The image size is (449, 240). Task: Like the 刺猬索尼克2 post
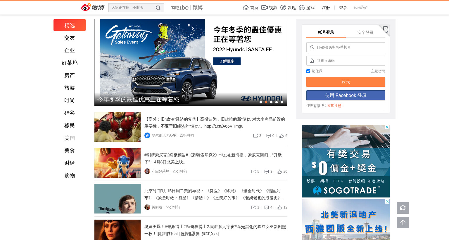point(280,172)
